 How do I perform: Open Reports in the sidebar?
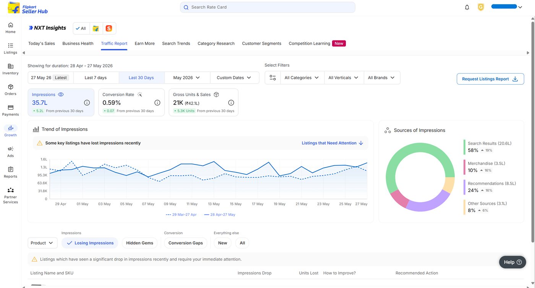point(10,172)
